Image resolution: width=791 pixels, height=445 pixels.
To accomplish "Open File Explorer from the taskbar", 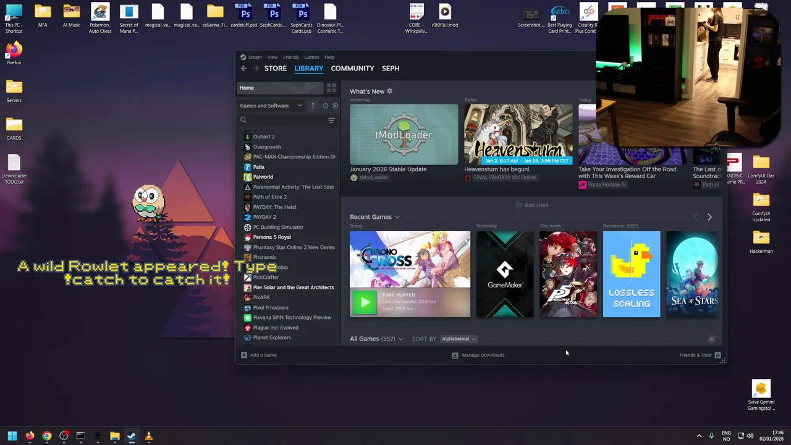I will pyautogui.click(x=114, y=436).
